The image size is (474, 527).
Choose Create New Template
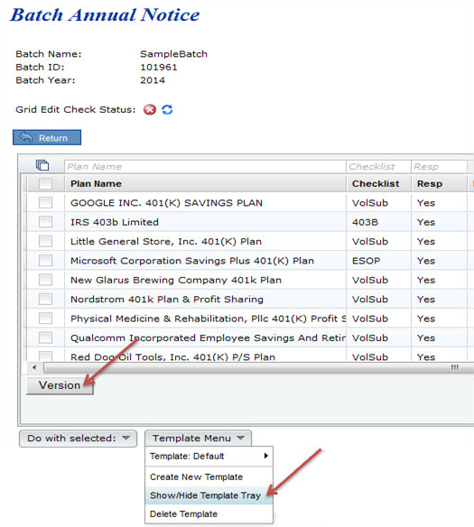click(x=196, y=477)
